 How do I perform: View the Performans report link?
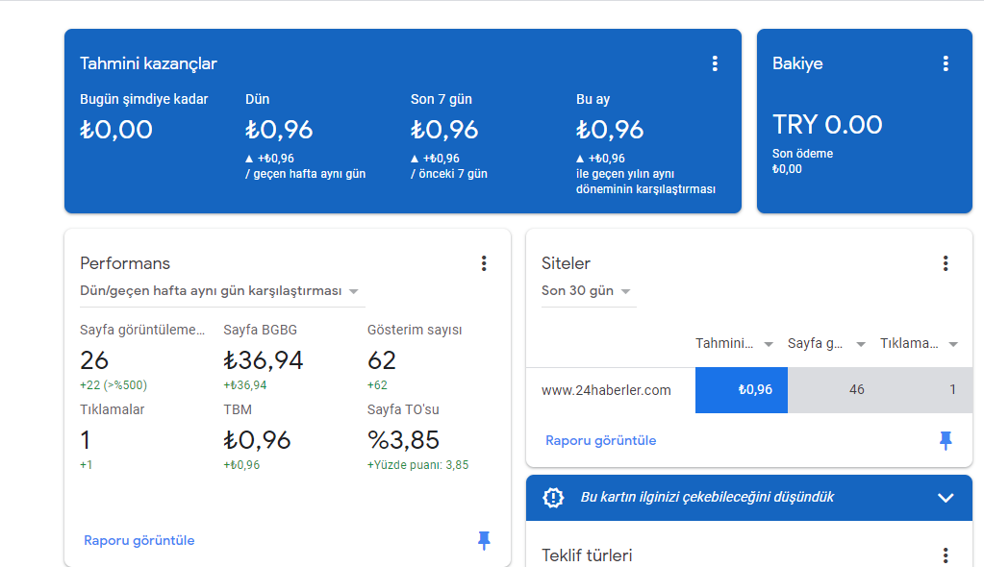[139, 541]
